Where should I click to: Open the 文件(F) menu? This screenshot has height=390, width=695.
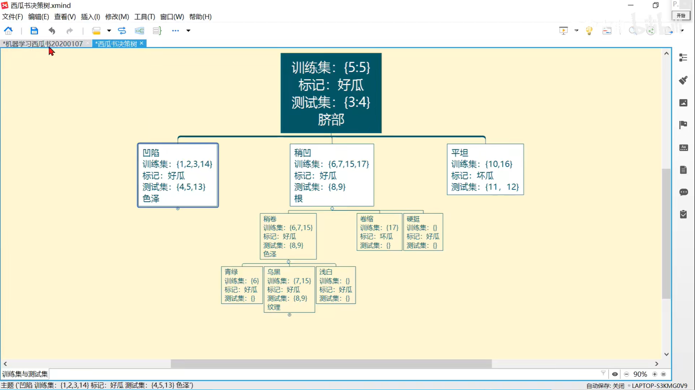point(12,17)
